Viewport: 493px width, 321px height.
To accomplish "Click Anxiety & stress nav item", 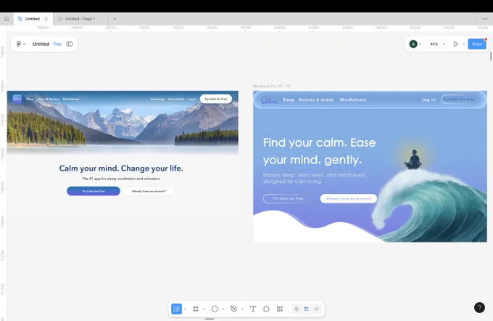I will click(x=316, y=99).
